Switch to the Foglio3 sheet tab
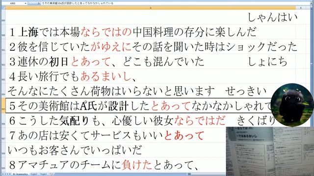314x176 pixels. pos(44,174)
